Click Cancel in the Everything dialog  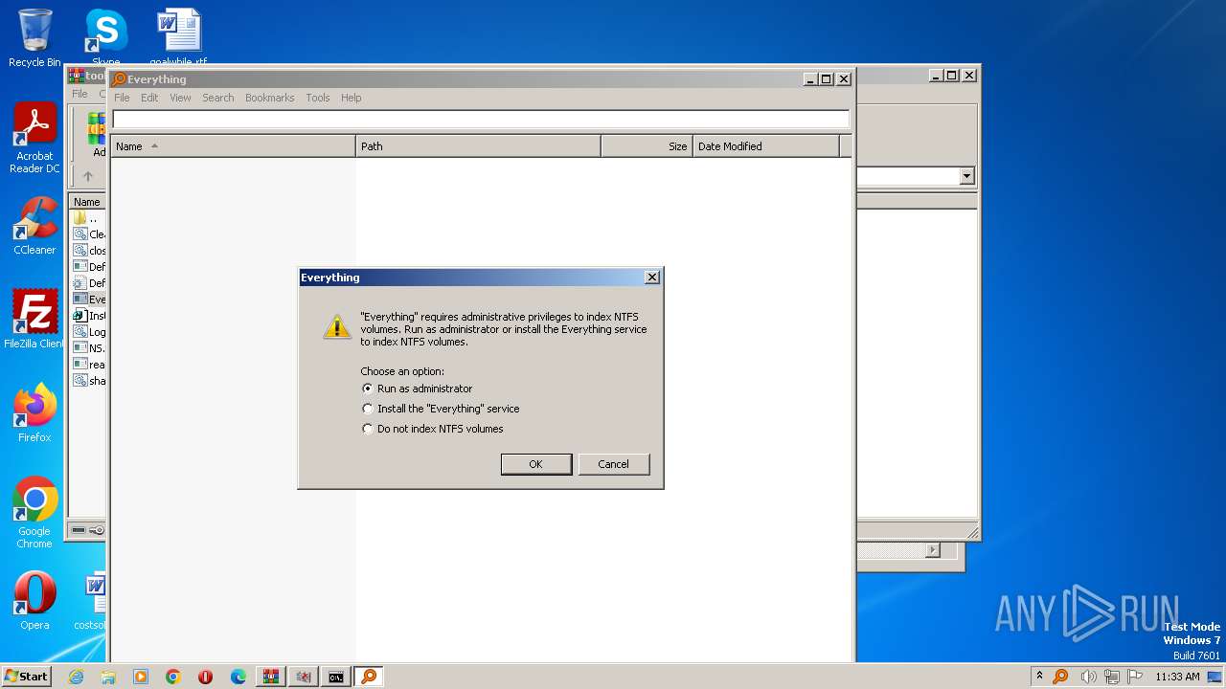[x=614, y=464]
